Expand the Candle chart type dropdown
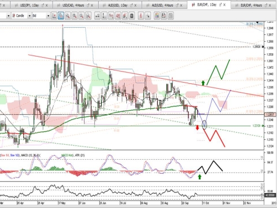This screenshot has height=208, width=277. click(x=29, y=16)
